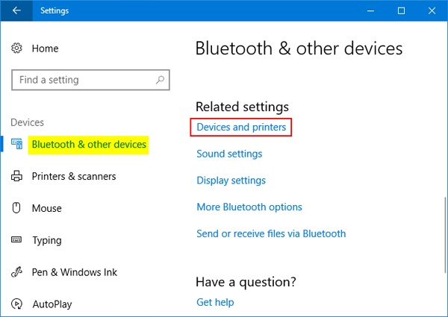Image resolution: width=448 pixels, height=317 pixels.
Task: Click More Bluetooth options link
Action: tap(249, 207)
